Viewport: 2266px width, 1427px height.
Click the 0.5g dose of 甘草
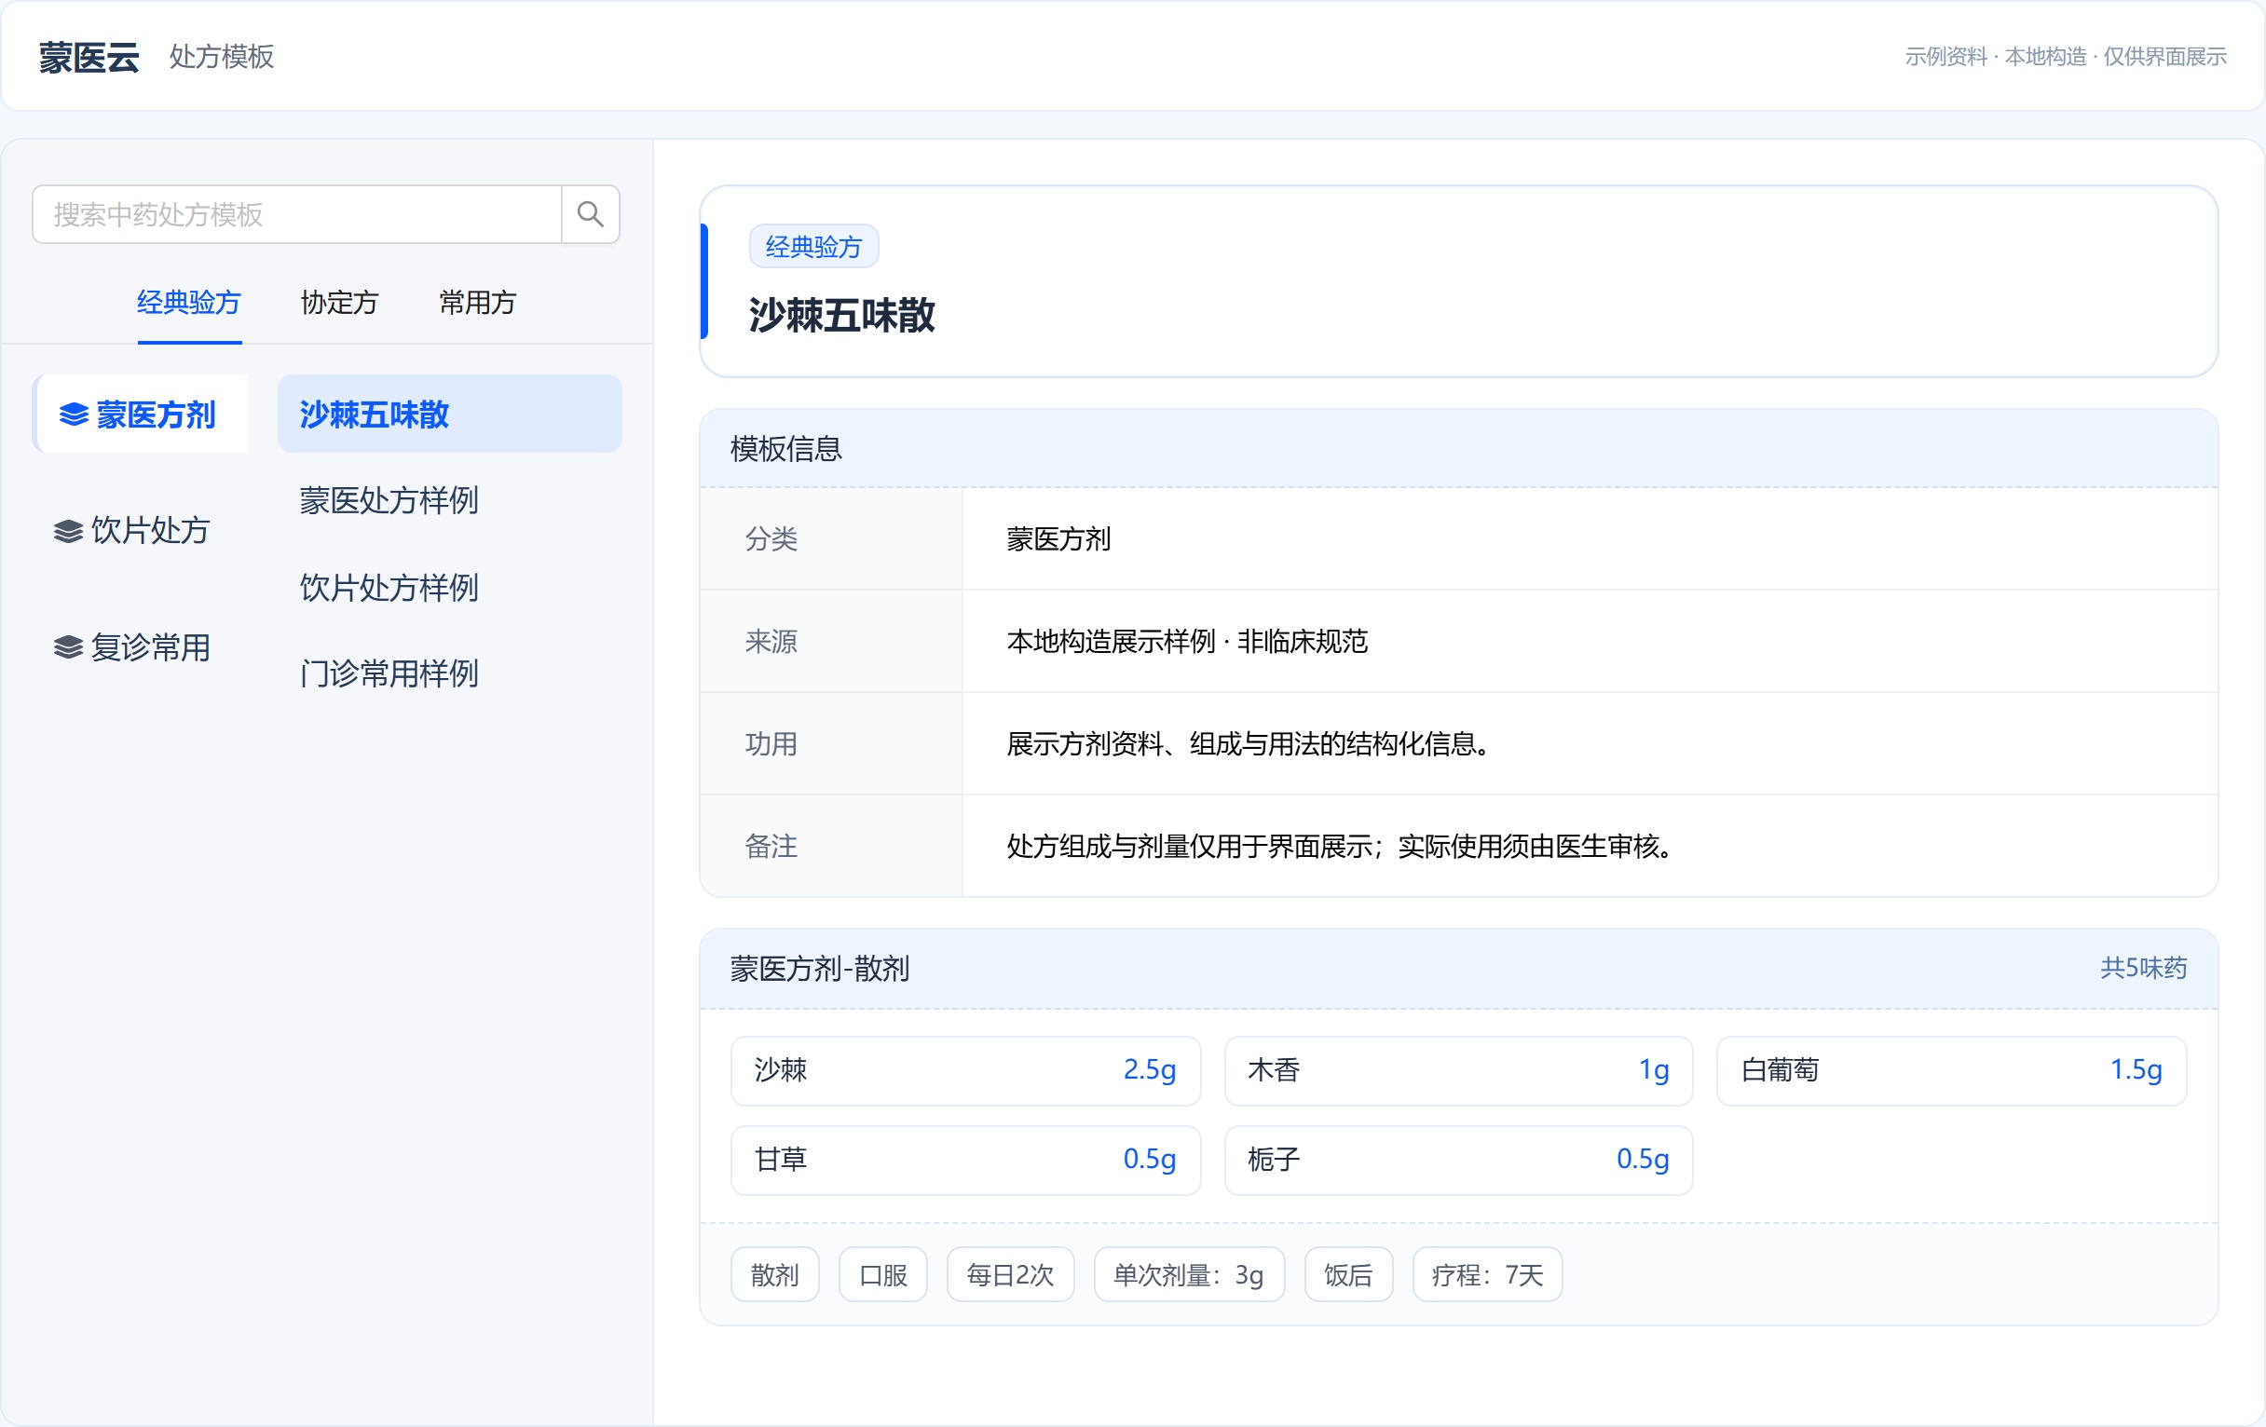coord(1150,1161)
